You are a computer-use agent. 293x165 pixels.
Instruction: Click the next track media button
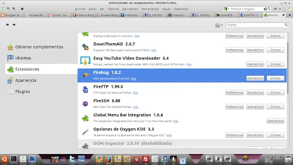click(x=228, y=159)
